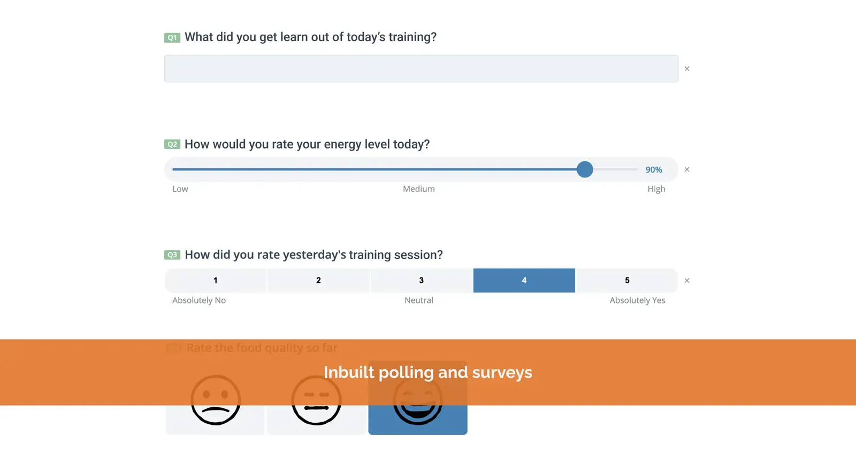Click the 90% slider value label
This screenshot has width=856, height=474.
[654, 169]
